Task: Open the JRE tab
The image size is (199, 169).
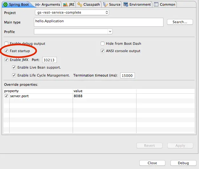Action: [69, 4]
